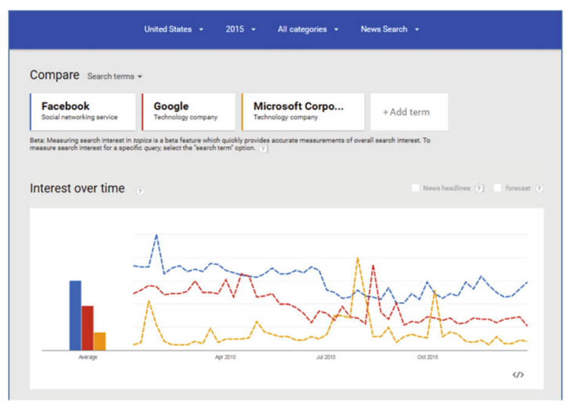Open the Search terms compare dropdown
The image size is (574, 408).
tap(114, 77)
